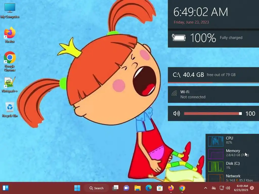The width and height of the screenshot is (259, 194).
Task: Click the large 6:49:02 AM clock widget
Action: click(x=201, y=12)
